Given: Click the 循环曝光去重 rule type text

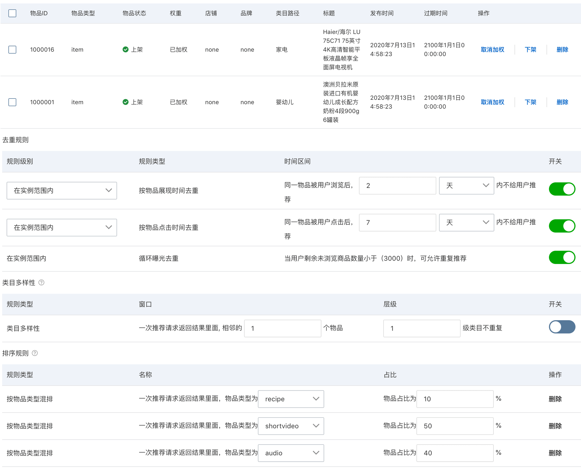Looking at the screenshot, I should click(159, 258).
